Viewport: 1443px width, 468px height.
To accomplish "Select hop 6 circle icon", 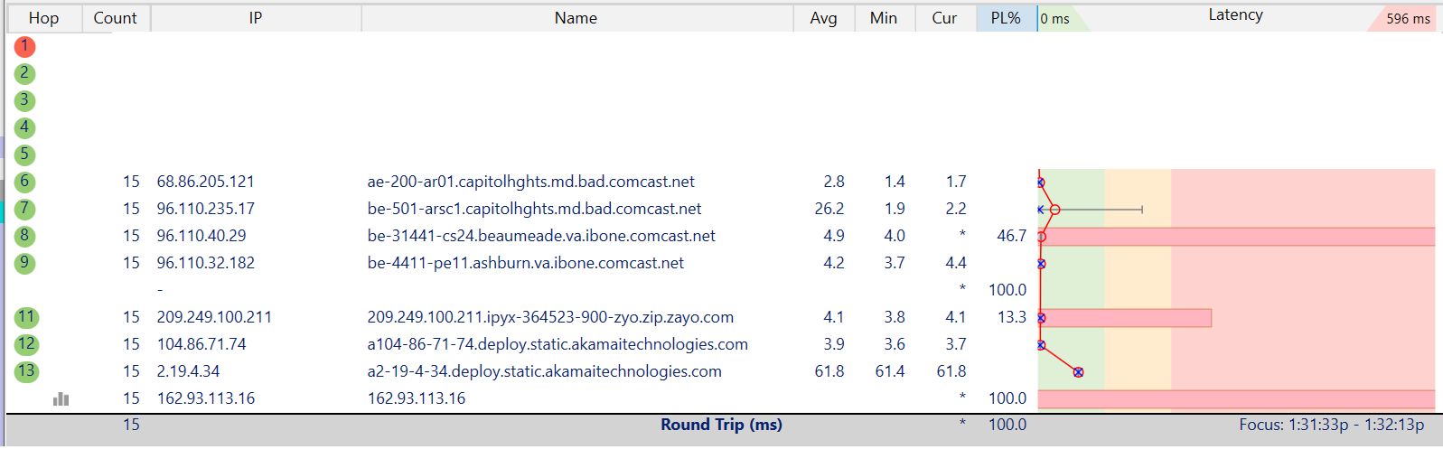I will point(24,182).
